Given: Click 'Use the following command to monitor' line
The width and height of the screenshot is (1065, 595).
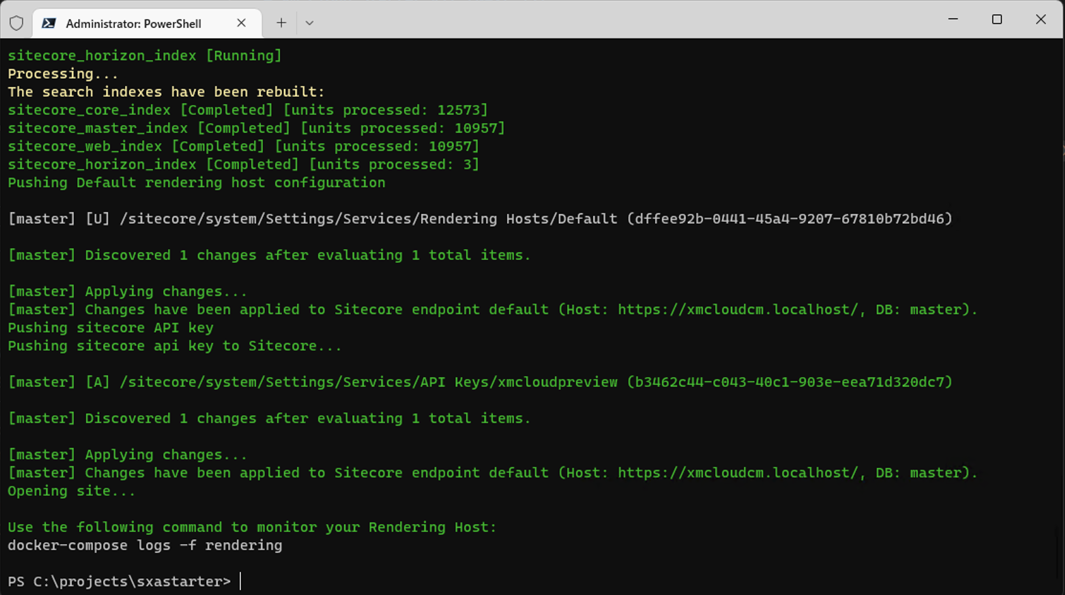Looking at the screenshot, I should (x=252, y=528).
